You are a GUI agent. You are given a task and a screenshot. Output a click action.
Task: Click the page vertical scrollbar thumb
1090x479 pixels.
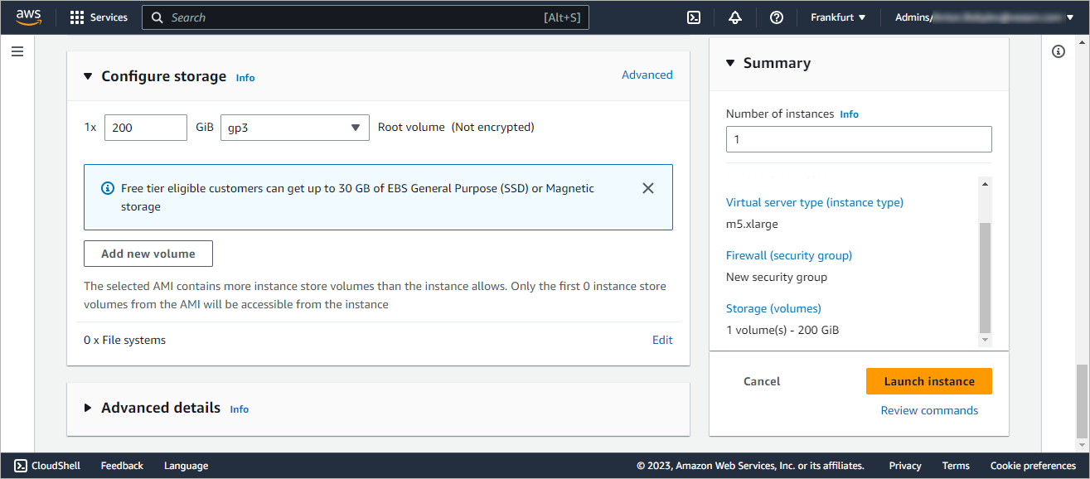[1081, 401]
